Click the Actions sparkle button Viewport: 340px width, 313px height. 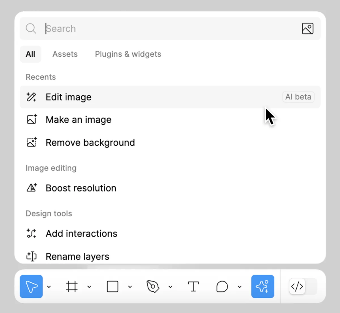click(263, 286)
